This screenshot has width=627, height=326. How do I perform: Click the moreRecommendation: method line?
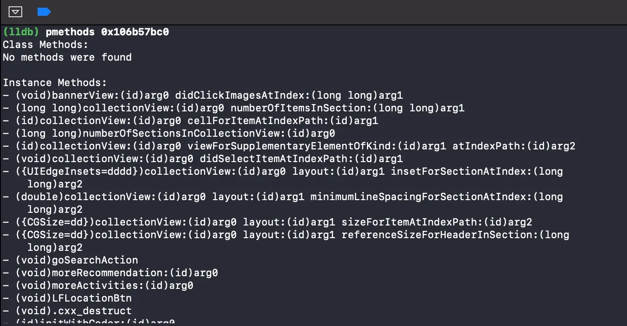point(110,273)
